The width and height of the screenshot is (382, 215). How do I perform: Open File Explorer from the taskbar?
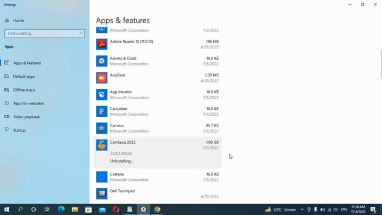tap(75, 210)
